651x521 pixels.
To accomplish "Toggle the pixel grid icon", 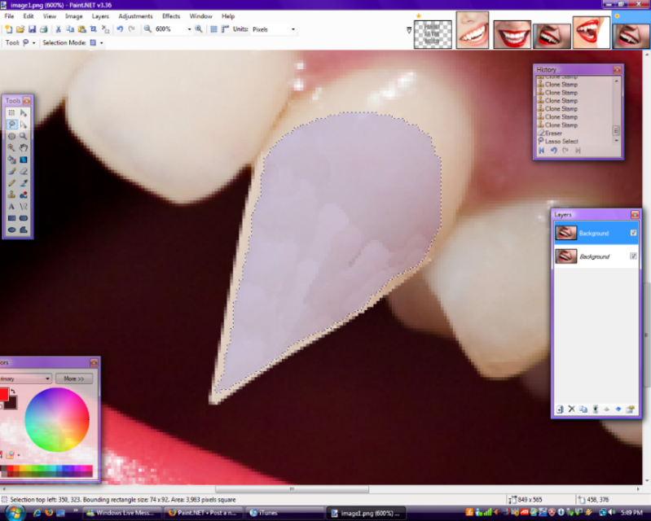I will (x=213, y=29).
